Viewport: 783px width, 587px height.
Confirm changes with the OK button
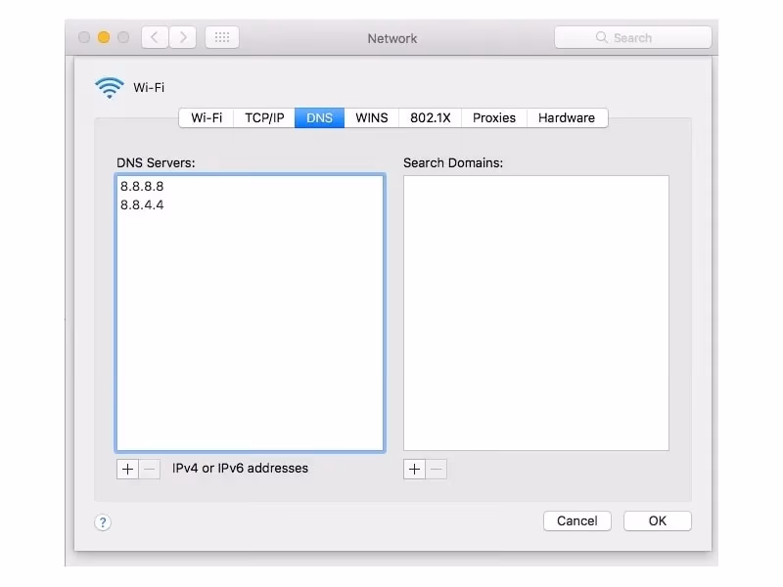pos(657,520)
